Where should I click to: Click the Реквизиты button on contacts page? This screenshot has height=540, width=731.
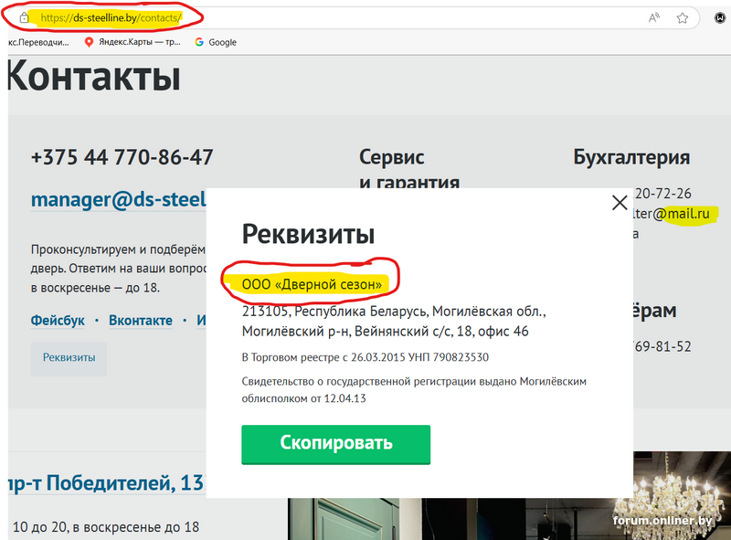69,357
